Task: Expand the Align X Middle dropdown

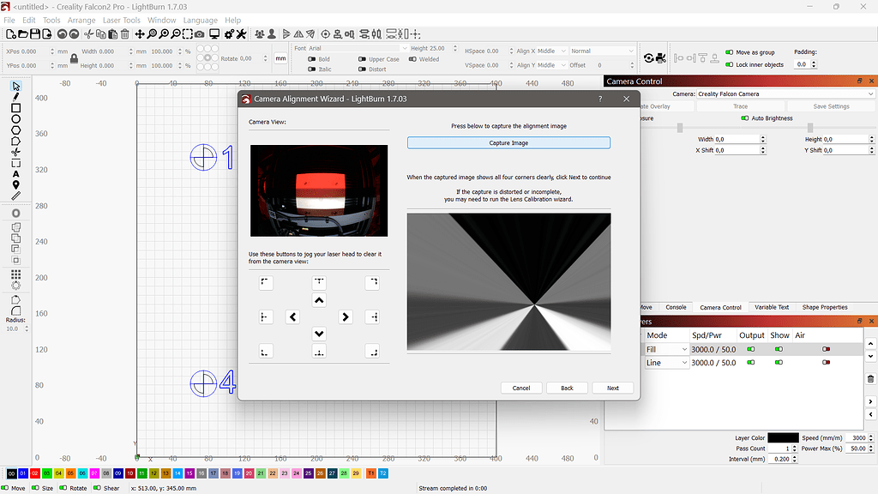Action: (x=556, y=50)
